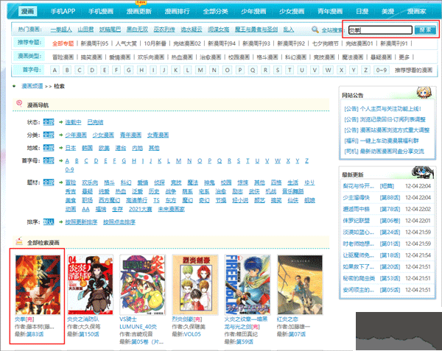The height and width of the screenshot is (351, 442).
Task: Filter status by 连载中
Action: (x=74, y=122)
